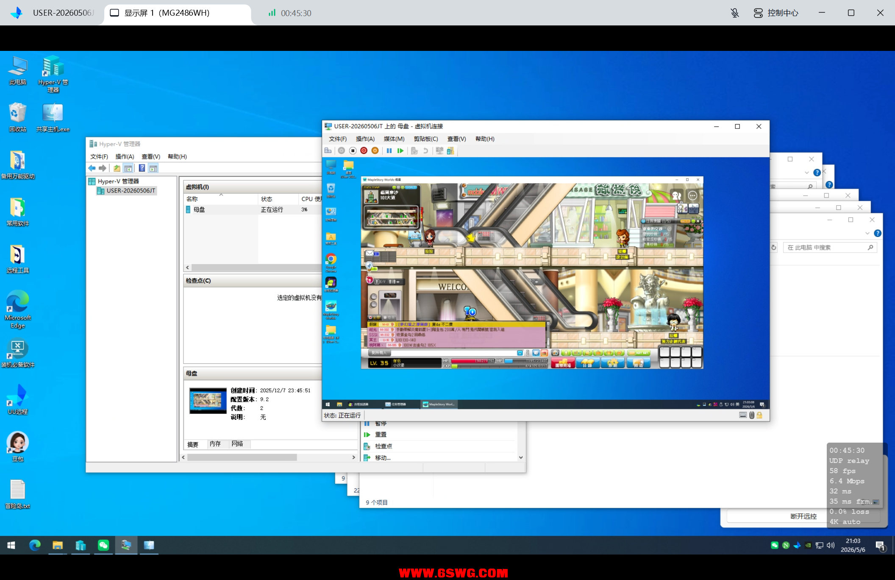Click 检查点 in the actions pane

pyautogui.click(x=384, y=446)
